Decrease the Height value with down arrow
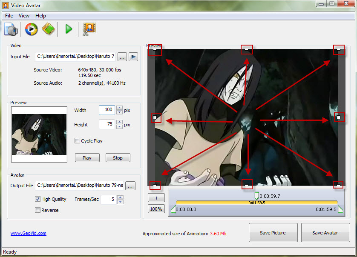The width and height of the screenshot is (357, 257). (x=119, y=127)
